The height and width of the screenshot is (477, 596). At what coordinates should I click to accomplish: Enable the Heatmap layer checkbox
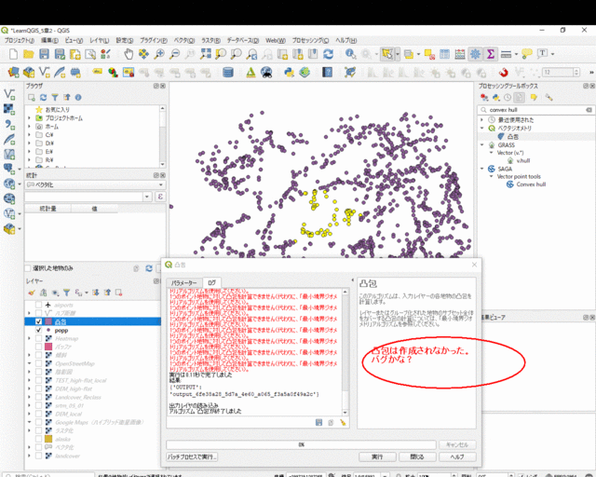point(38,338)
